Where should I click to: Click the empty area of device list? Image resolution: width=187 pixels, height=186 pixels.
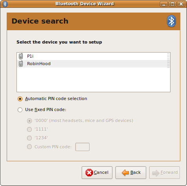[x=93, y=80]
